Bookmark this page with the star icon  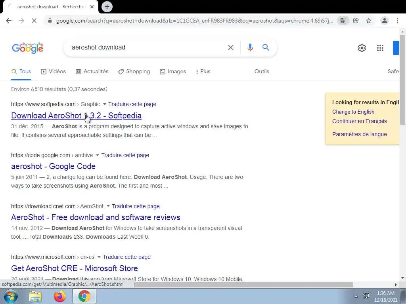click(x=369, y=21)
